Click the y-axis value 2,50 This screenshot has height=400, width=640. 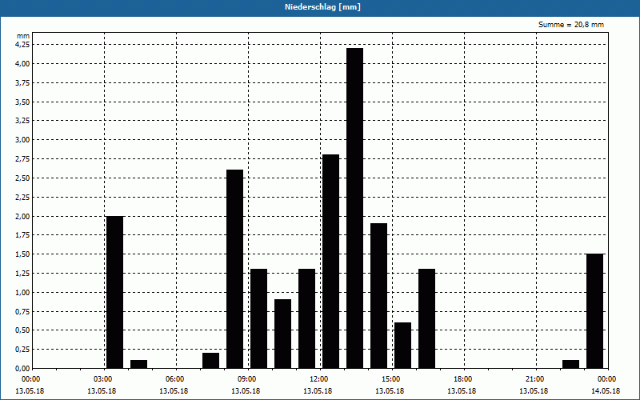point(22,178)
